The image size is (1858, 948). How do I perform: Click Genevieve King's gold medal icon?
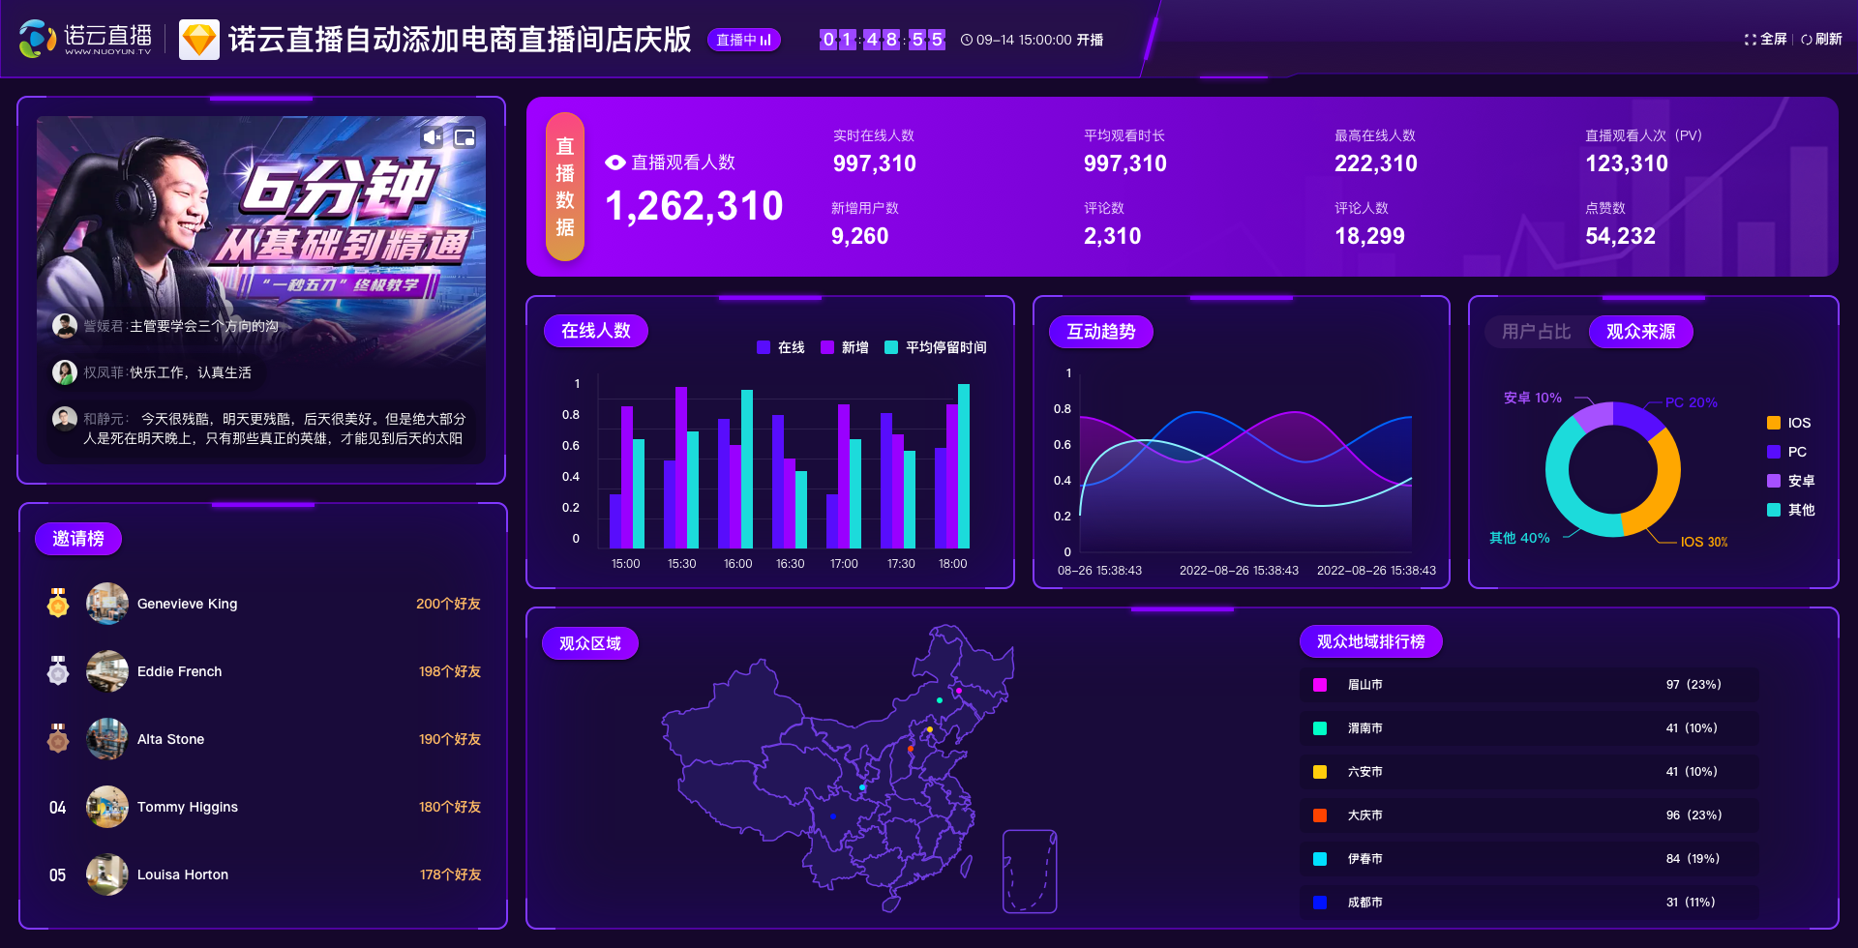click(58, 603)
